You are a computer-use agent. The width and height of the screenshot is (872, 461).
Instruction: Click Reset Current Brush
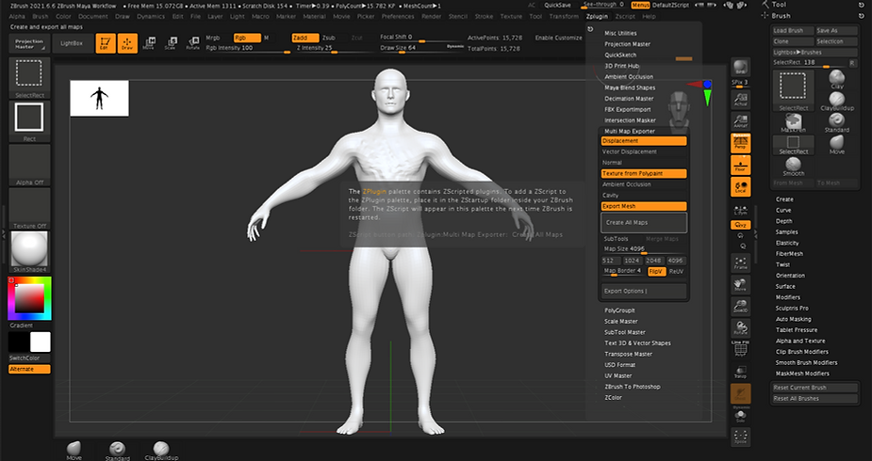[x=815, y=388]
